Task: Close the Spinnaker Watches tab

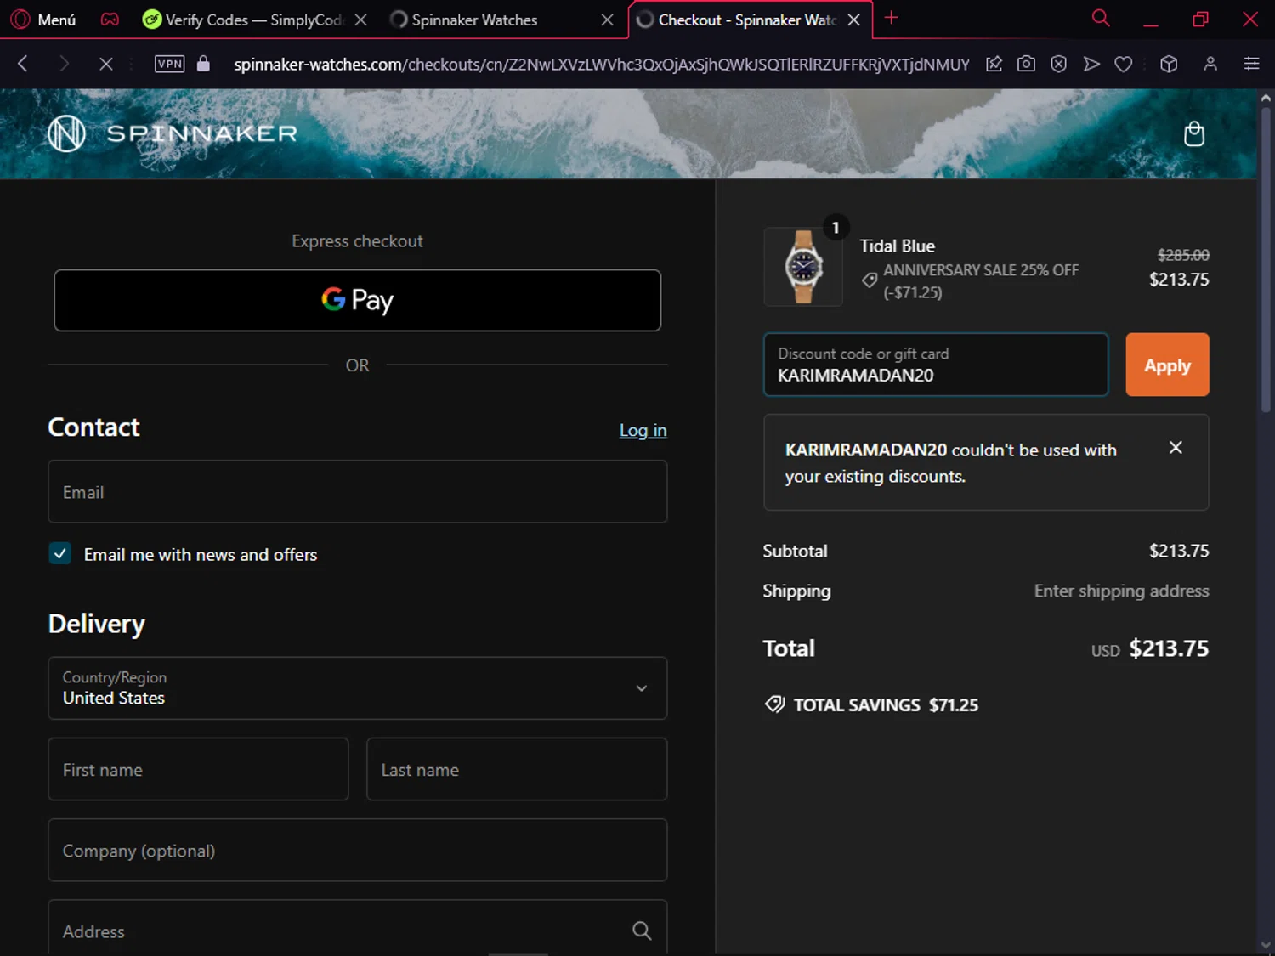Action: 607,20
